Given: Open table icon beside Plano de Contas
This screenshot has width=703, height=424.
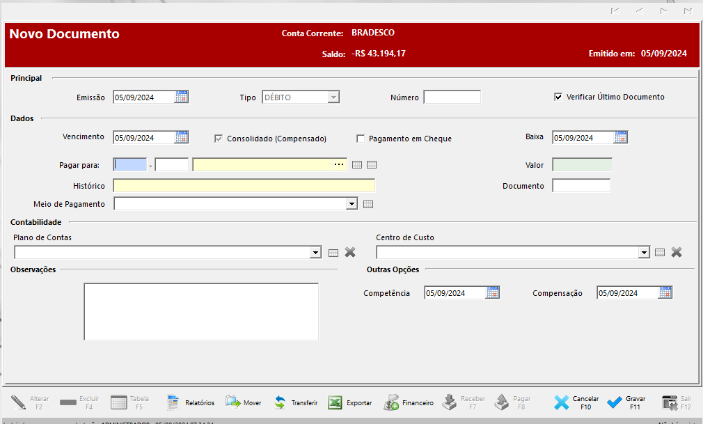Looking at the screenshot, I should [333, 253].
